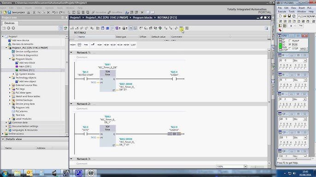Click the delete X icon in main toolbar
This screenshot has width=316, height=177.
point(48,12)
